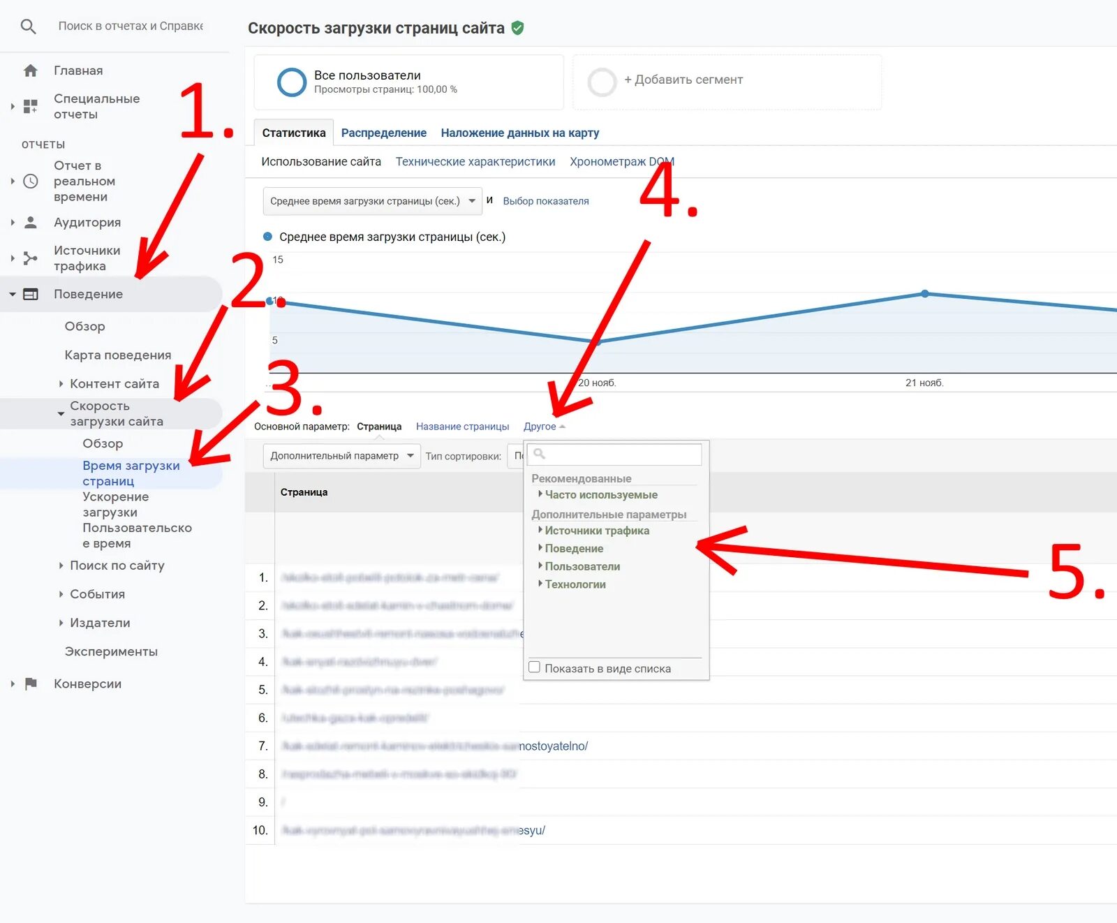This screenshot has width=1117, height=923.
Task: Expand События submenu
Action: click(61, 594)
